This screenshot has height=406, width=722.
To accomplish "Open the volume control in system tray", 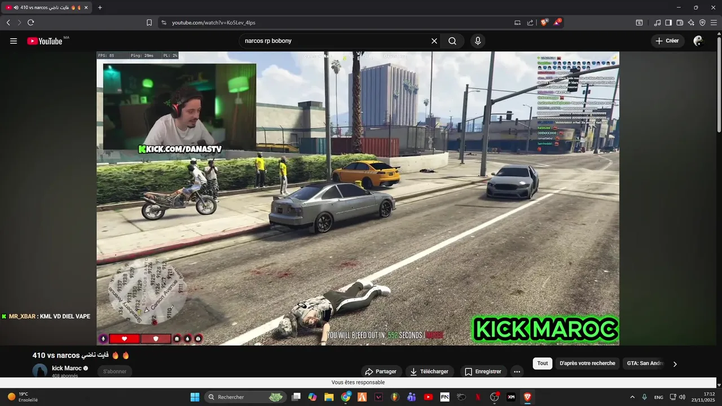I will [682, 397].
